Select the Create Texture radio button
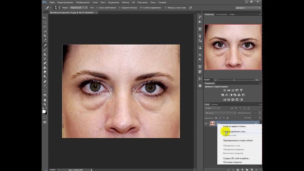The width and height of the screenshot is (304, 171). tap(120, 8)
